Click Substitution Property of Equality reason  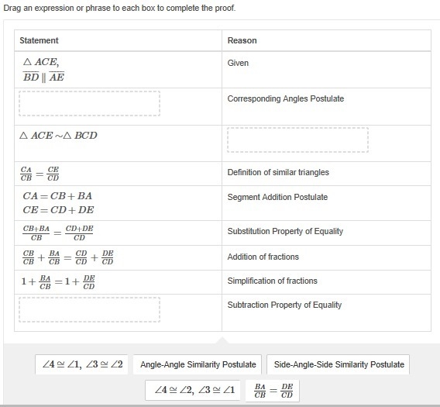coord(285,231)
